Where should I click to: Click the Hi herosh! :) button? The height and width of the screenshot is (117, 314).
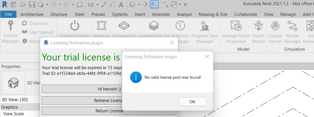click(109, 89)
